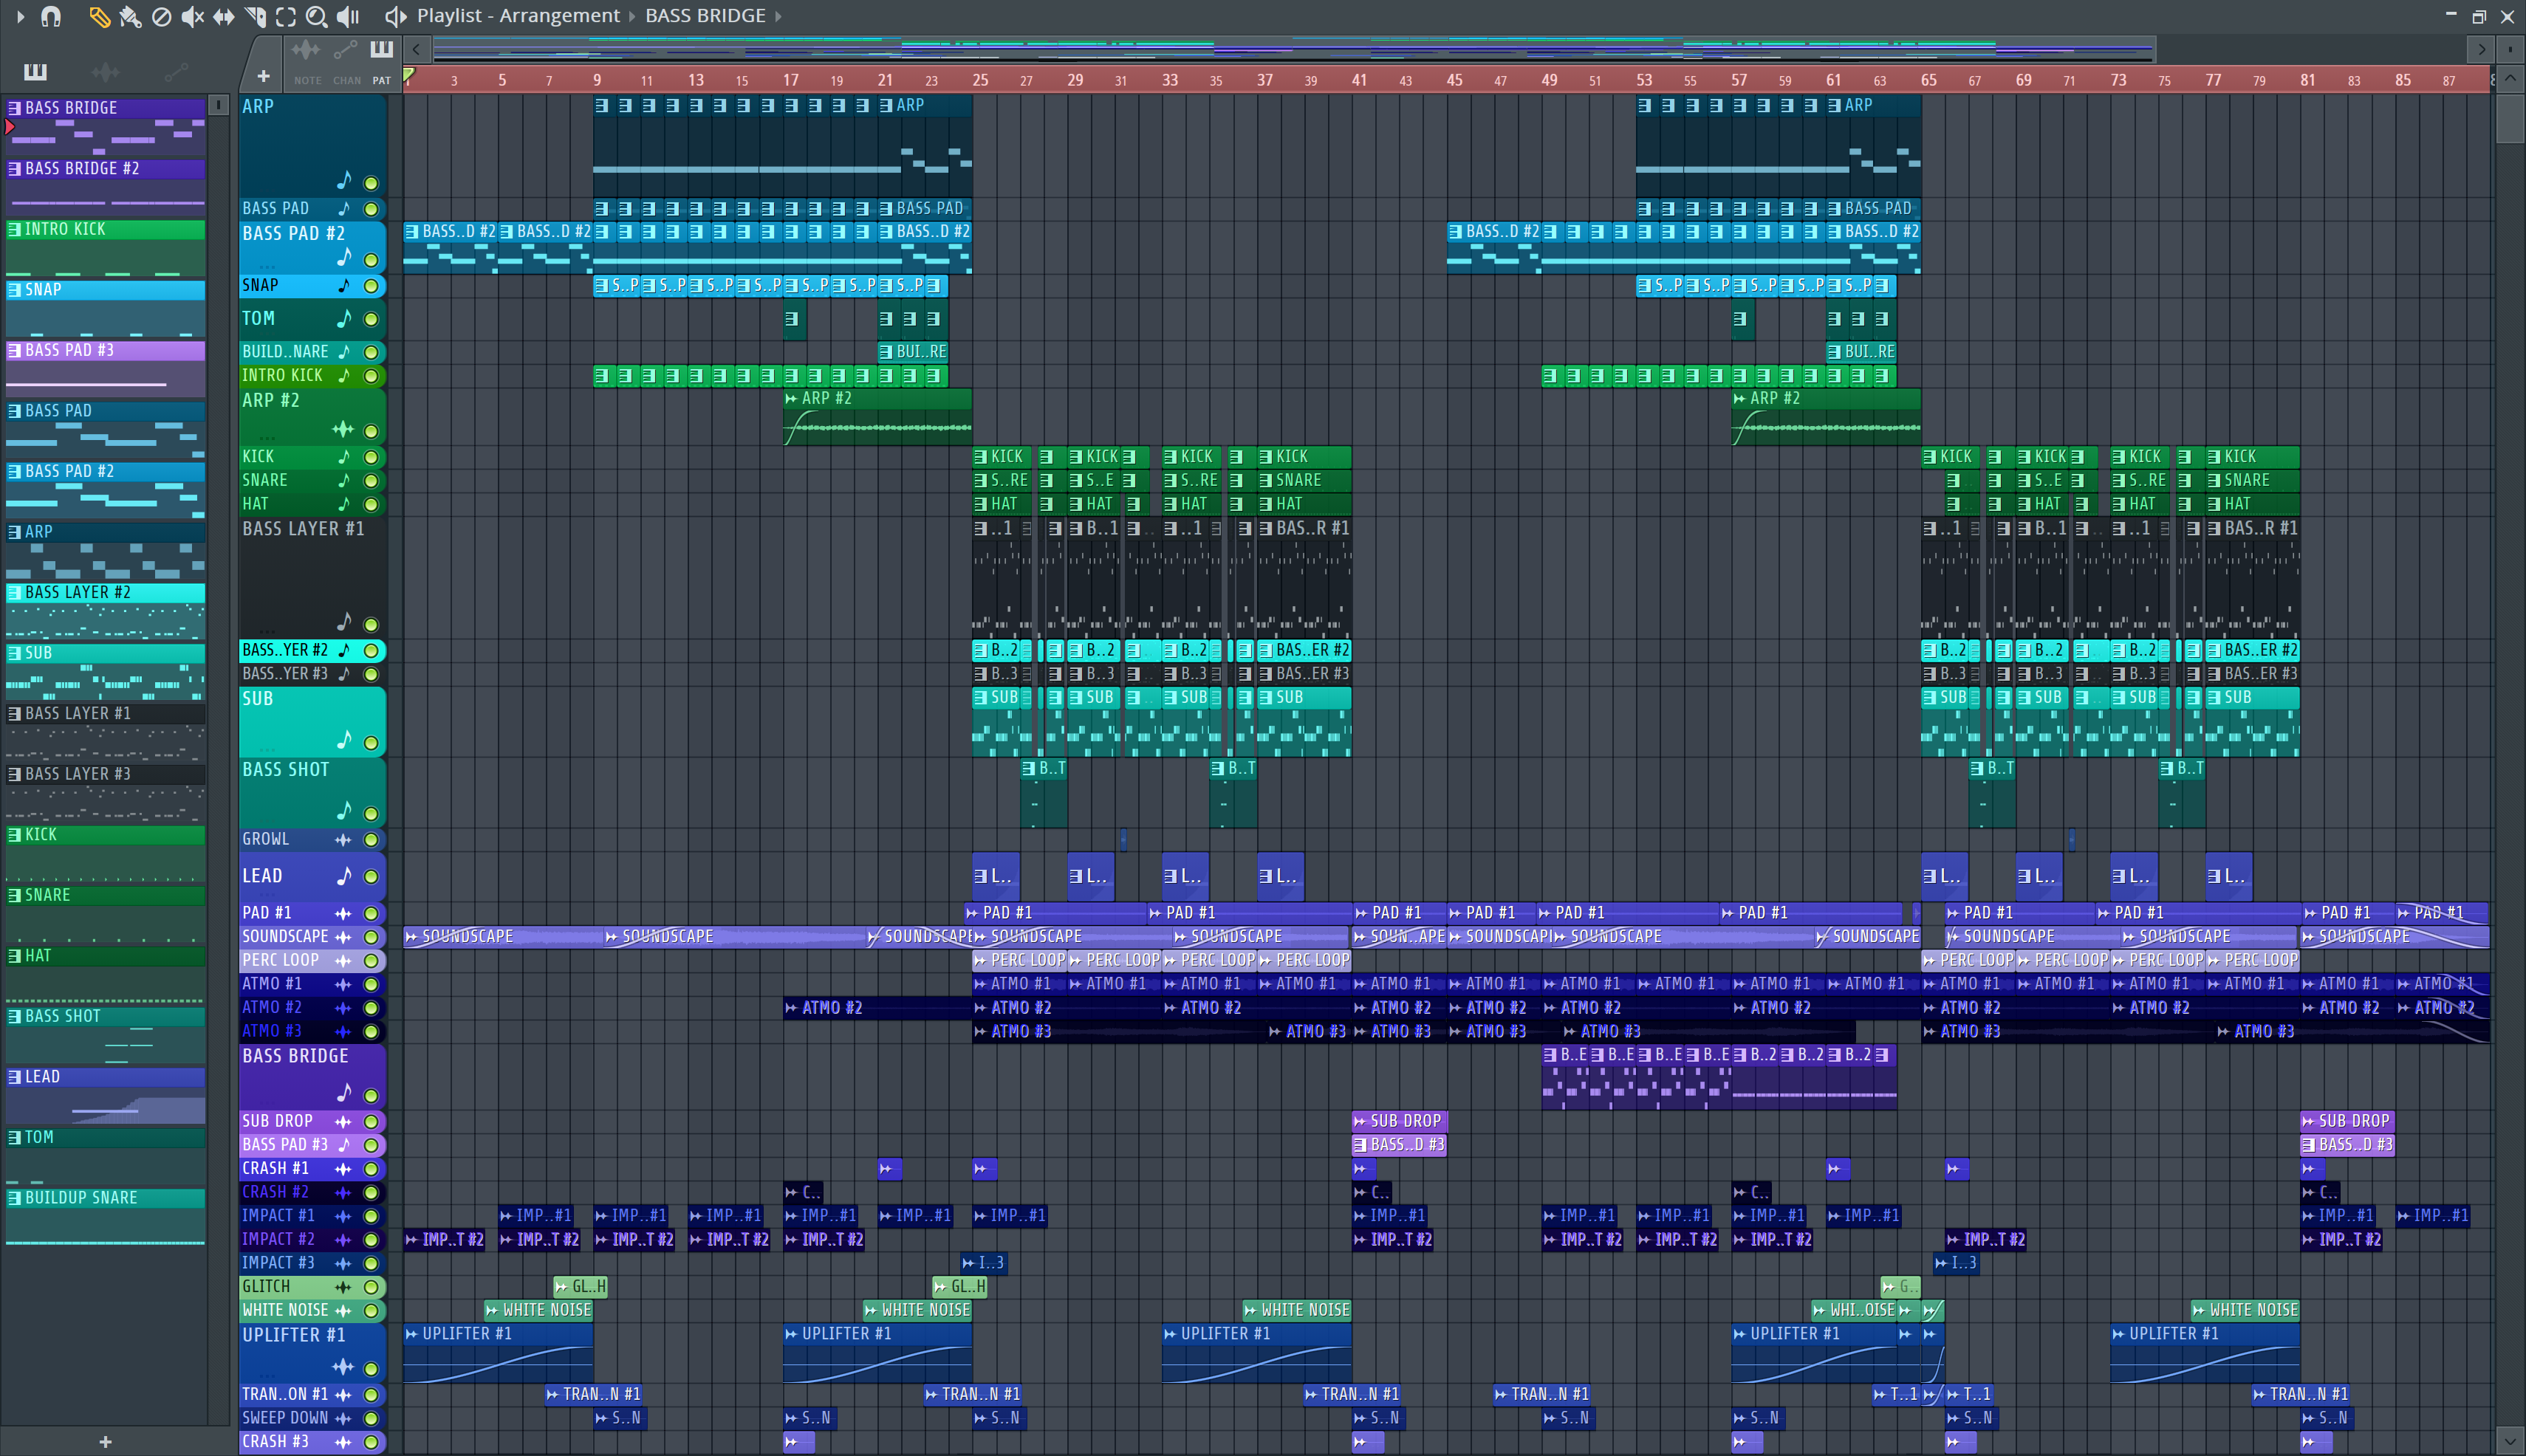Click the waveform icon on GROWL track

pyautogui.click(x=343, y=839)
